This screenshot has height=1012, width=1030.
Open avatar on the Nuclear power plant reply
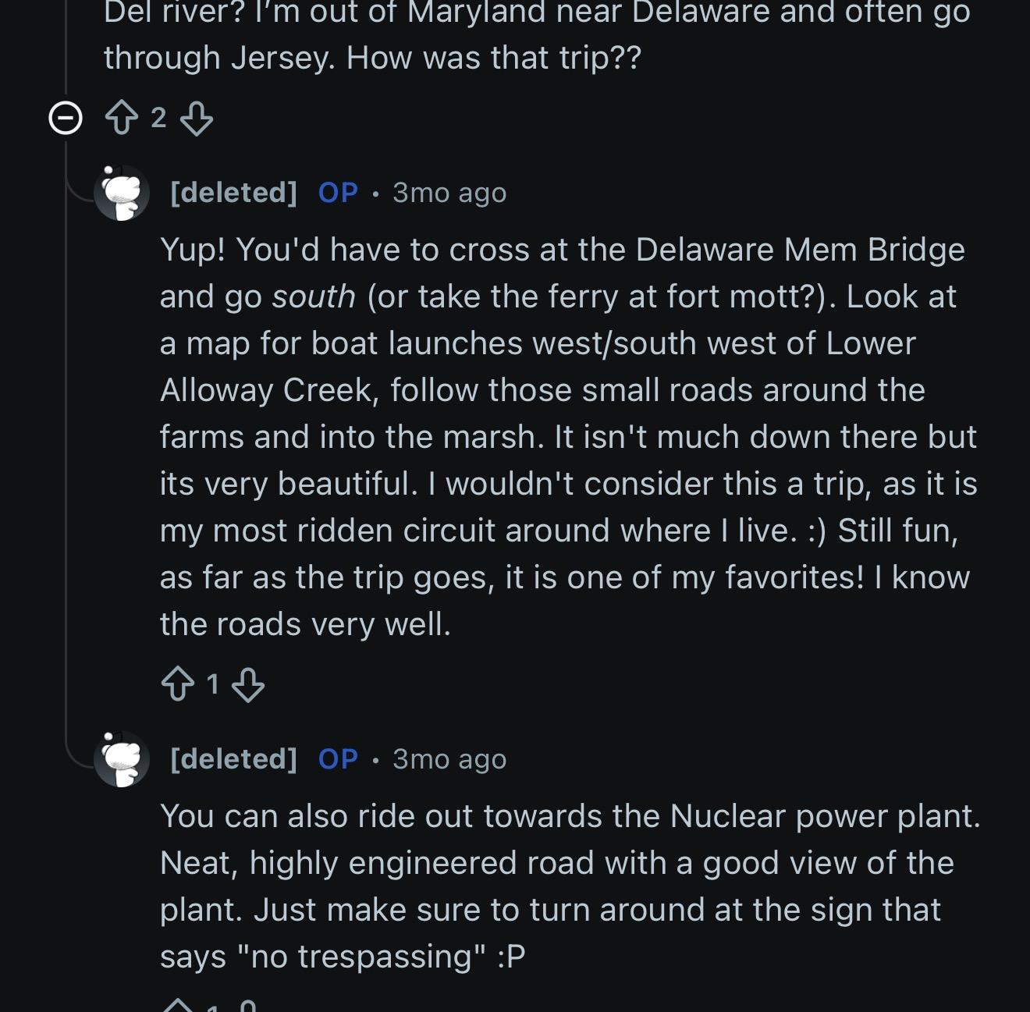coord(122,759)
